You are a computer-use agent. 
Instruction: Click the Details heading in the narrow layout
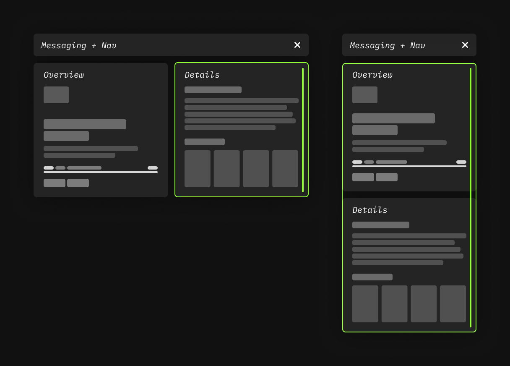click(x=370, y=210)
